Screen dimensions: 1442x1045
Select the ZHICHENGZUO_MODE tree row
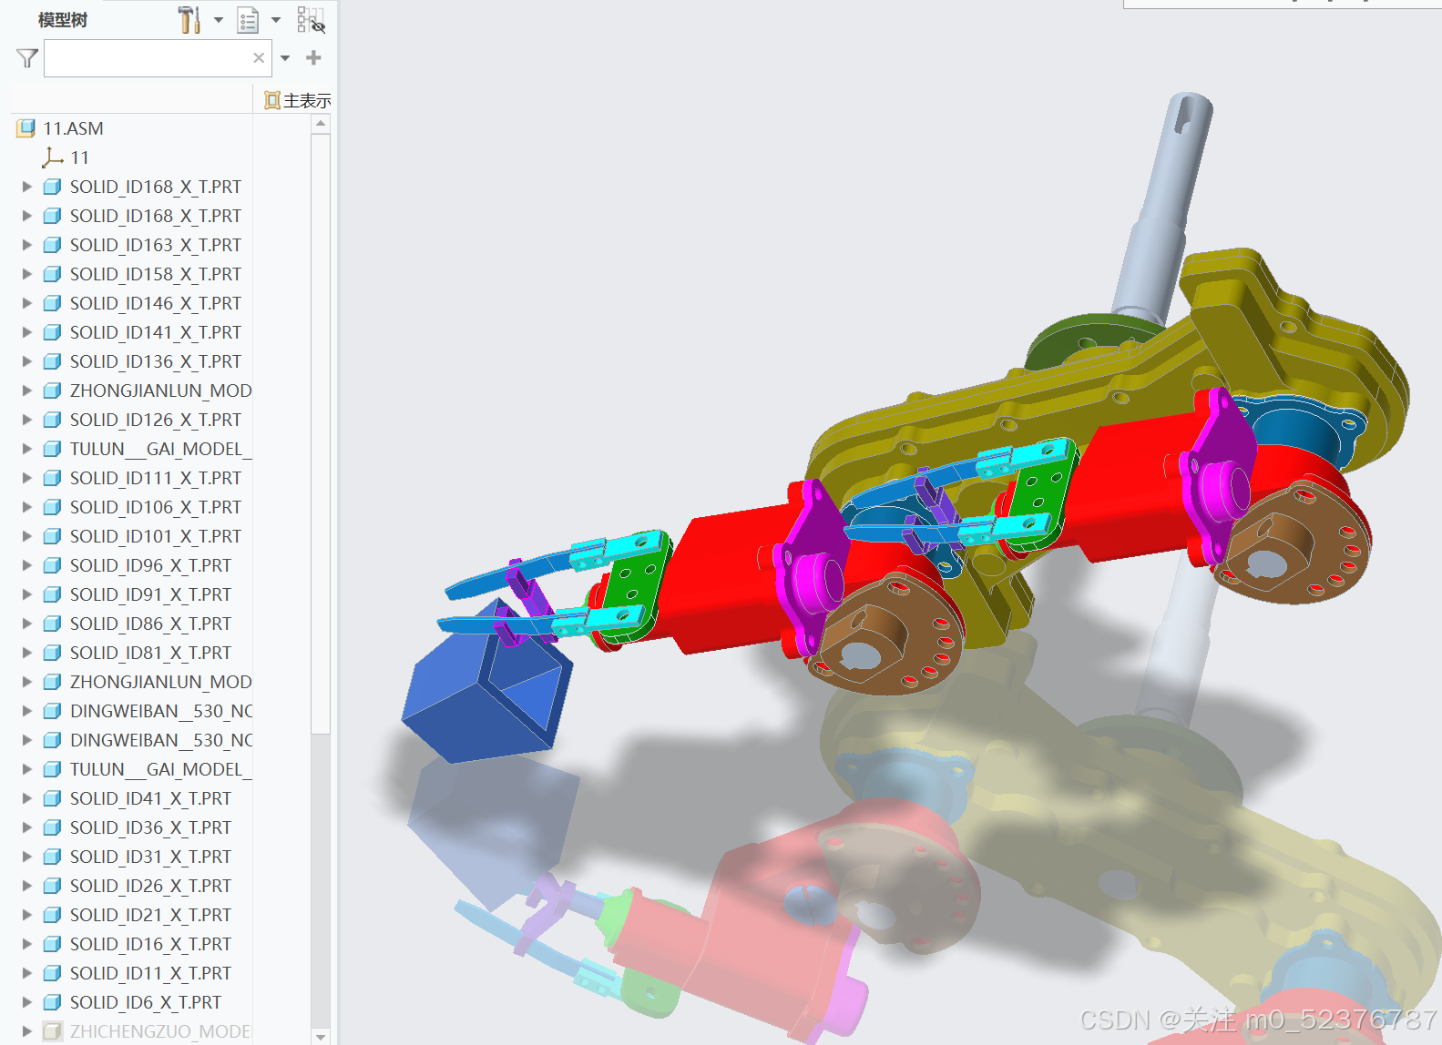pyautogui.click(x=161, y=1031)
